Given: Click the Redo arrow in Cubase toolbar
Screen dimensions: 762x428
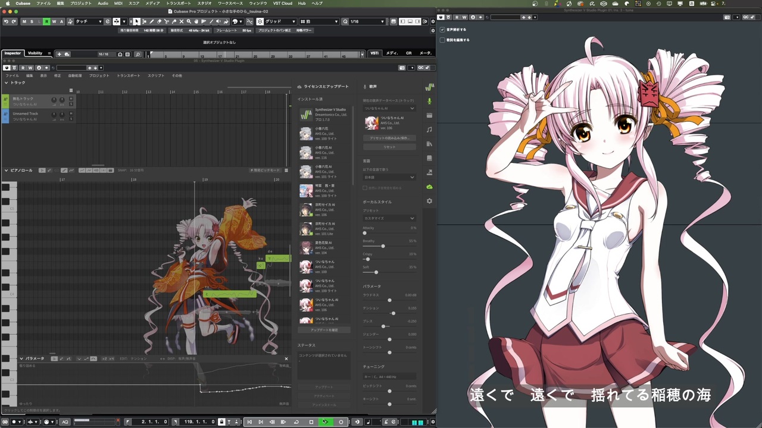Looking at the screenshot, I should tap(14, 21).
